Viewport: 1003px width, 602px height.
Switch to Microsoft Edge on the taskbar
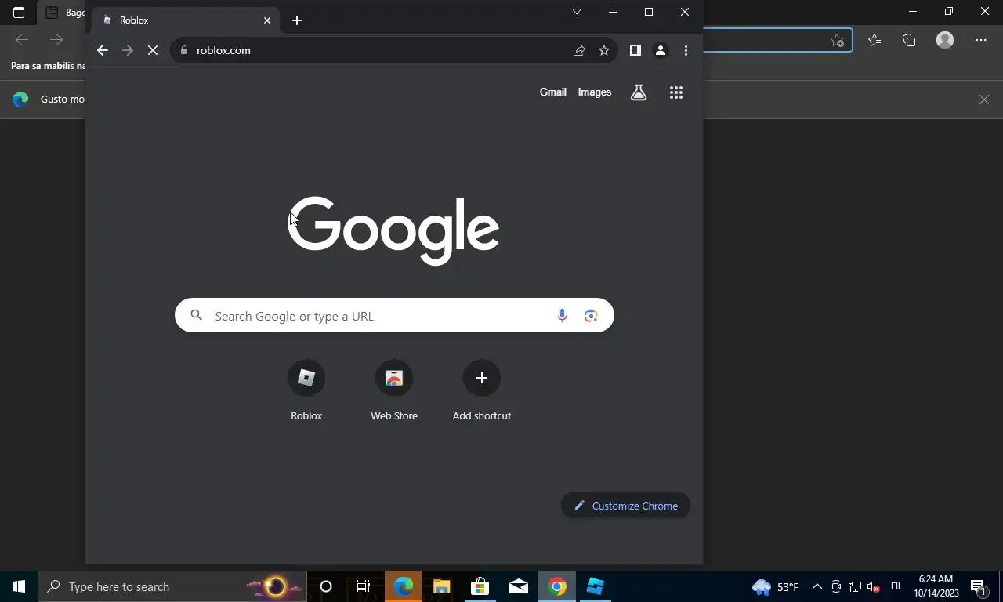click(x=404, y=586)
